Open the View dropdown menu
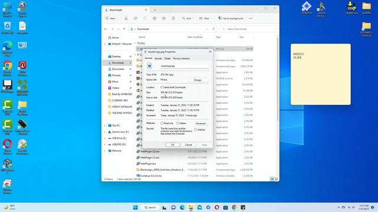 205,18
